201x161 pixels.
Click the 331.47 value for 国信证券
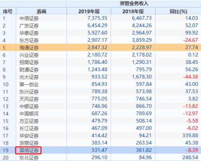click(99, 150)
